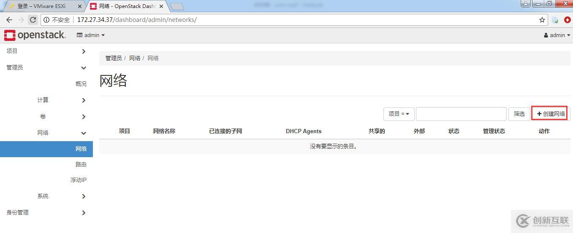
Task: Click the 管理状态 column header
Action: [494, 131]
